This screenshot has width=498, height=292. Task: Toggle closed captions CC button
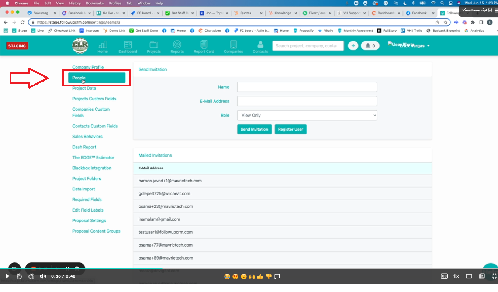click(445, 276)
